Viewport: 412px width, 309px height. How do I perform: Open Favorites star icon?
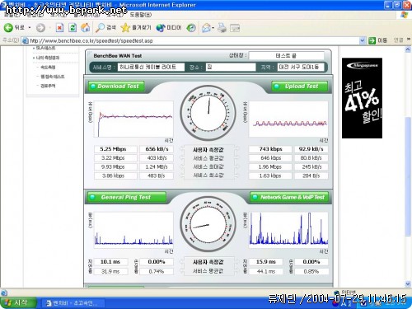125,28
